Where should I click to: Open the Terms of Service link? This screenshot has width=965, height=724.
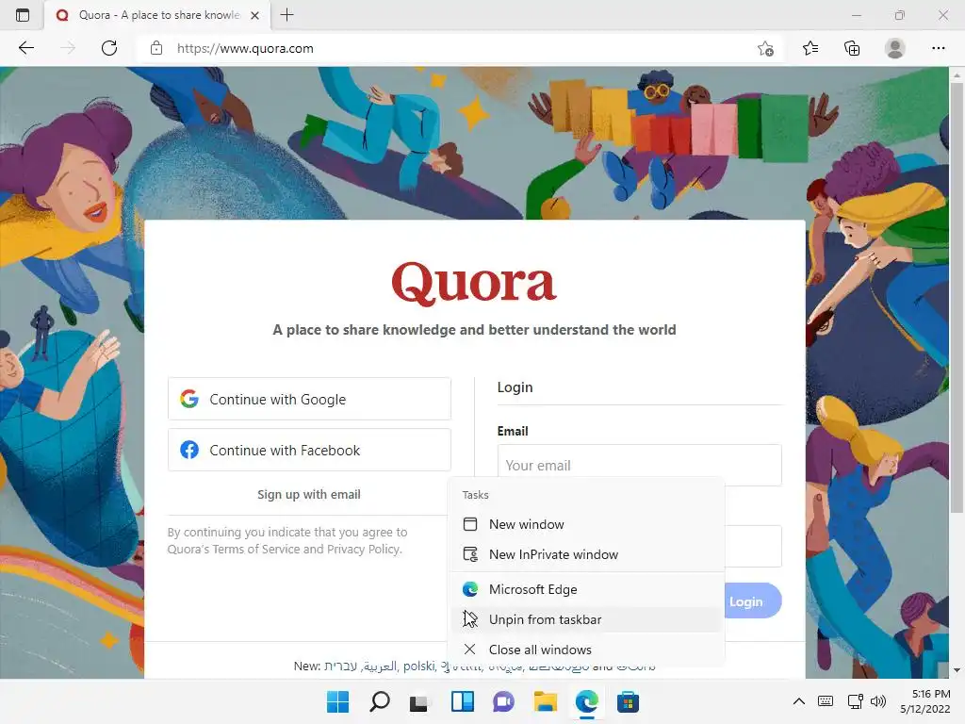(x=256, y=550)
